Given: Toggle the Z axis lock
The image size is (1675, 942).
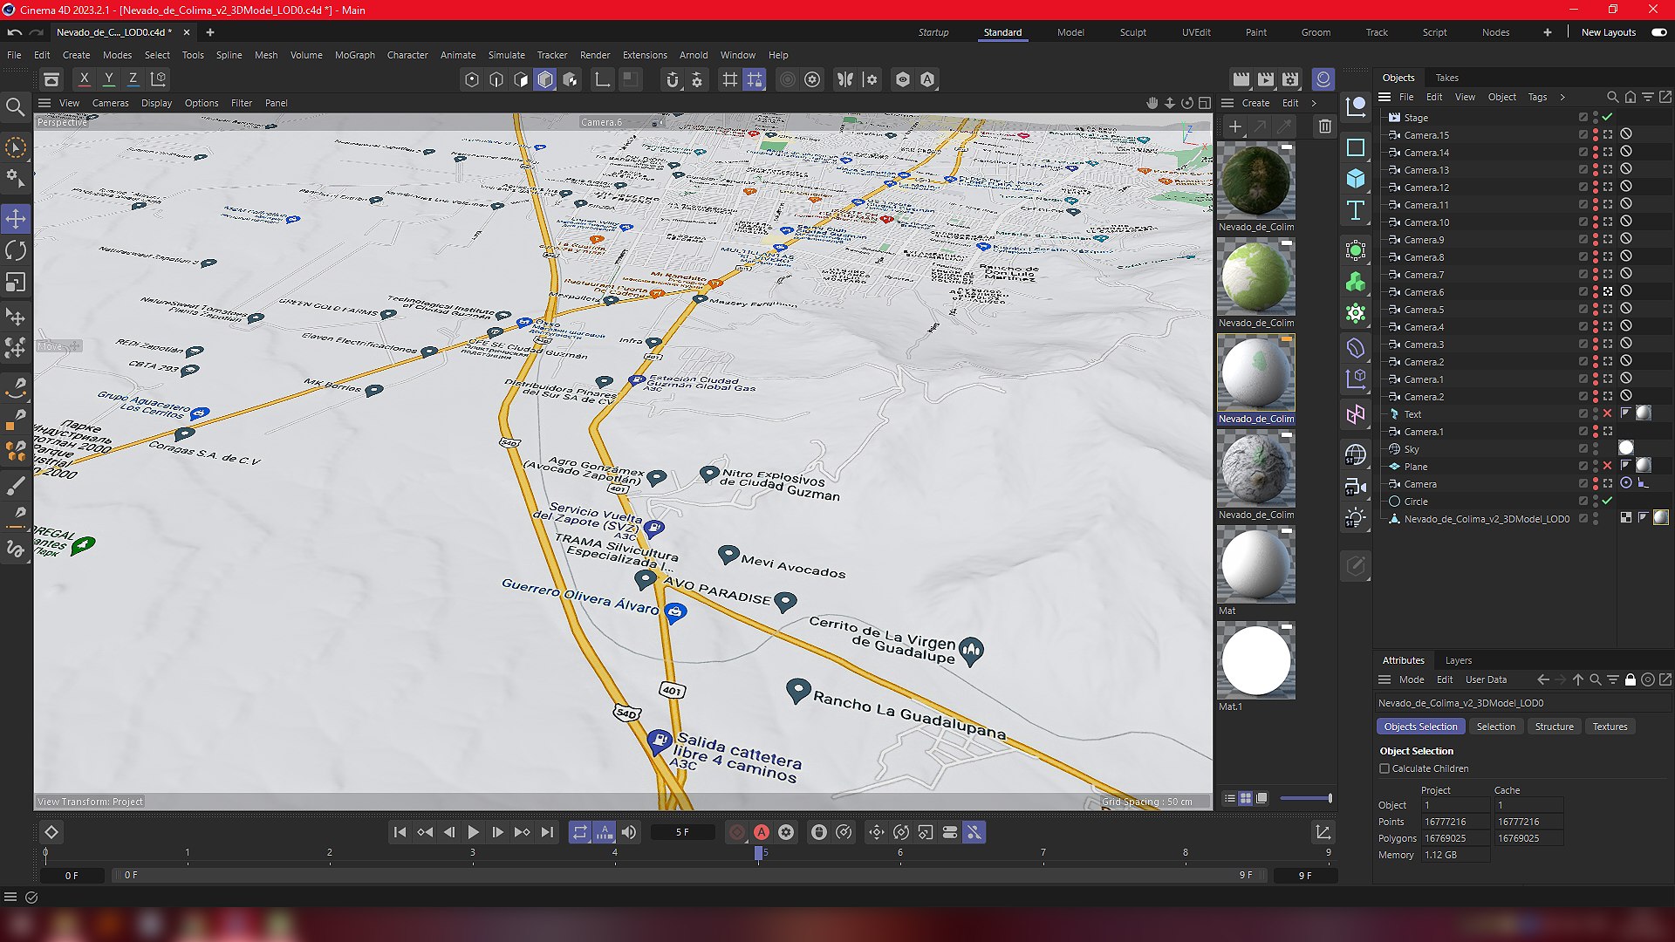Looking at the screenshot, I should click(133, 79).
